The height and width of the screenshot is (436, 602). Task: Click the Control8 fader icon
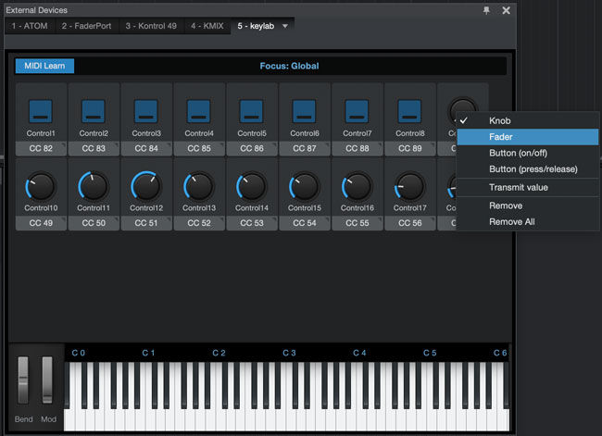point(409,111)
